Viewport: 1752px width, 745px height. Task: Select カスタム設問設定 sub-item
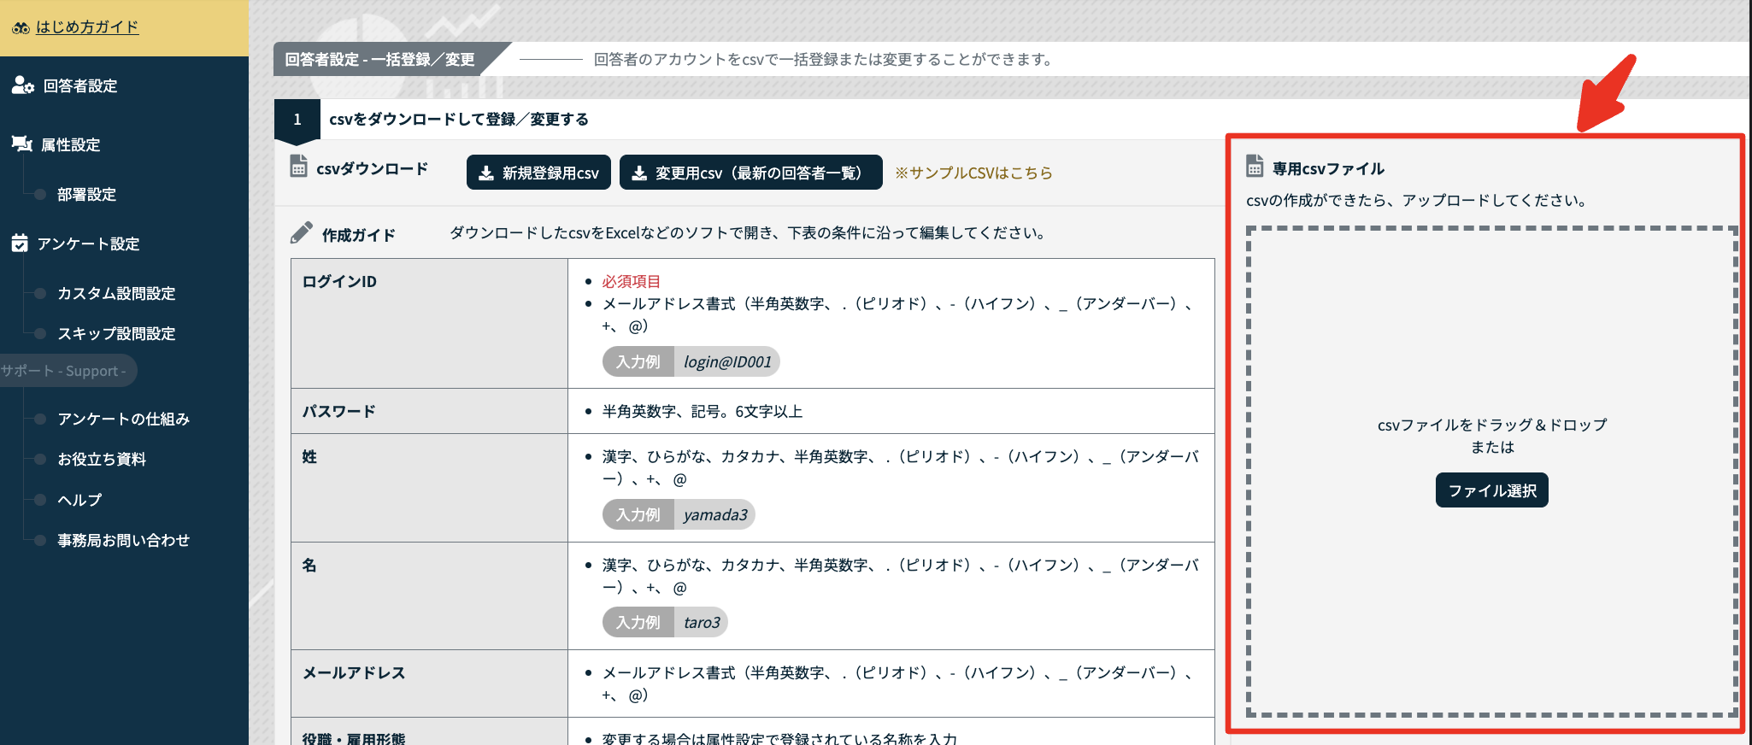[x=116, y=294]
